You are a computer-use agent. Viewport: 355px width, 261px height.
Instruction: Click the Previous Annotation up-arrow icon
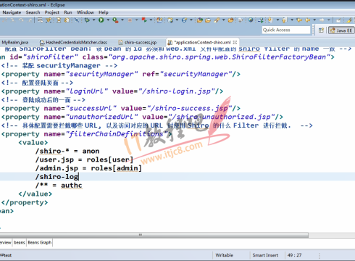coord(284,20)
